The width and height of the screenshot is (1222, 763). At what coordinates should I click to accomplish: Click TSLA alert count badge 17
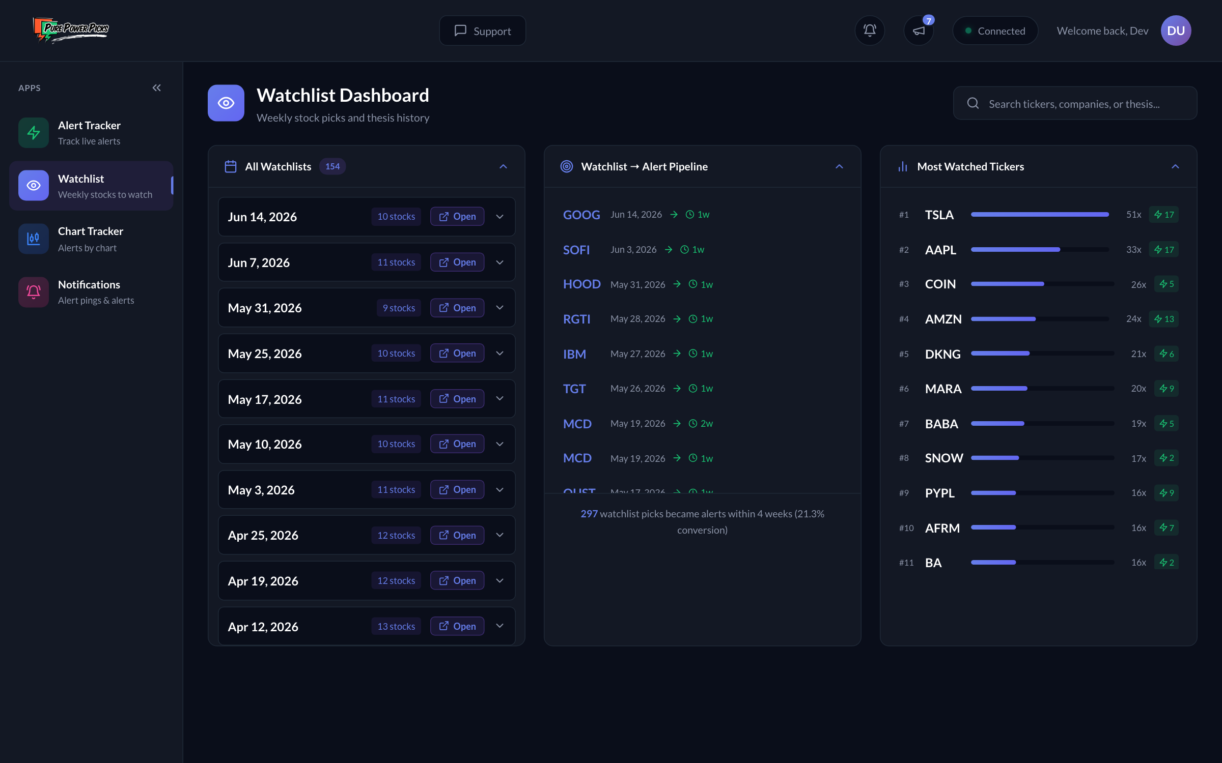click(1164, 215)
